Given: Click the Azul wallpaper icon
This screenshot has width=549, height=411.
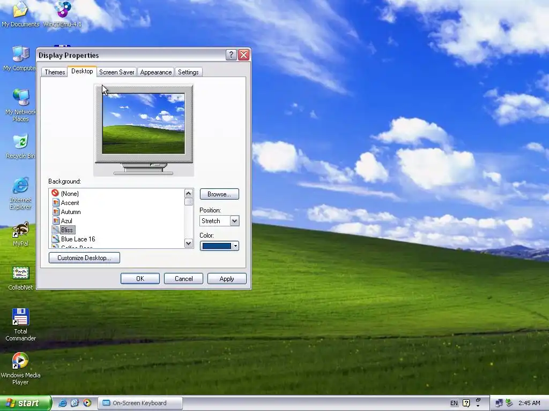Looking at the screenshot, I should (x=55, y=220).
